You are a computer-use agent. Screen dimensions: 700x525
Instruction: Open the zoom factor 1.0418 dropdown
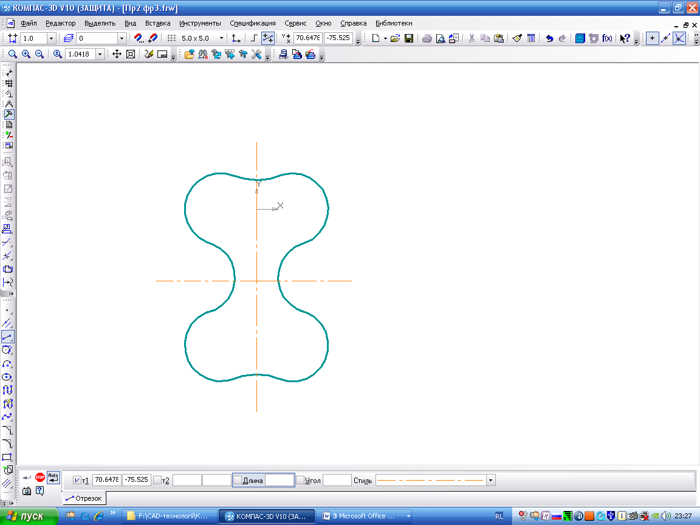point(100,54)
